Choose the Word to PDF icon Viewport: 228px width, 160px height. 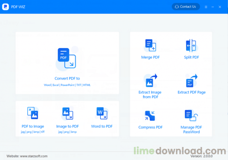tap(102, 113)
